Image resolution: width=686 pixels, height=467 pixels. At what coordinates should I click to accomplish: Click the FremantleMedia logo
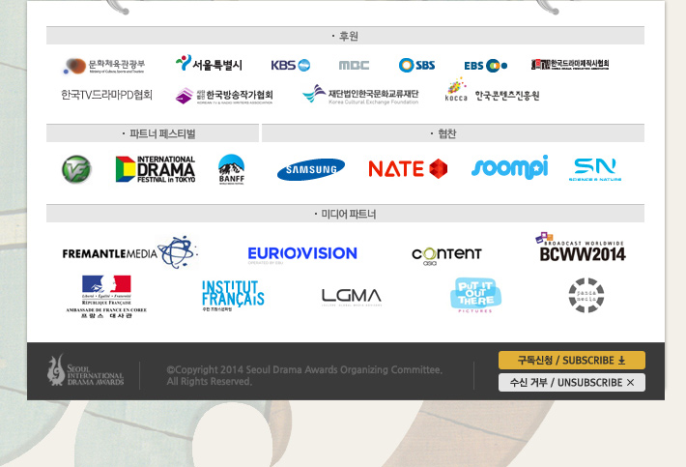coord(129,252)
